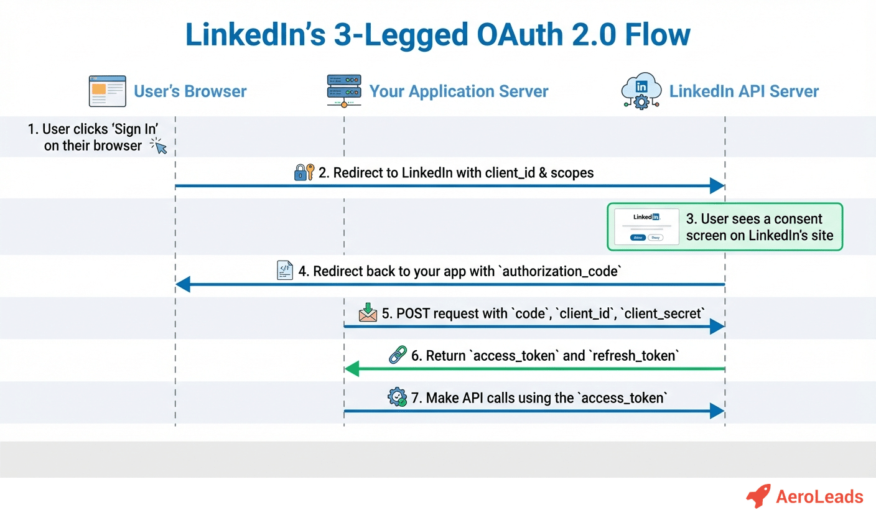
Task: Click the envelope download icon in step 5
Action: pos(368,312)
